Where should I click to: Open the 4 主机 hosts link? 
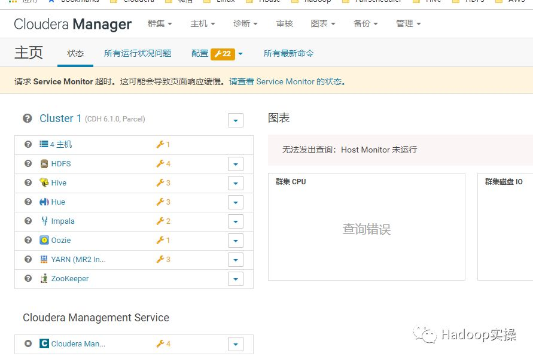[x=60, y=145]
